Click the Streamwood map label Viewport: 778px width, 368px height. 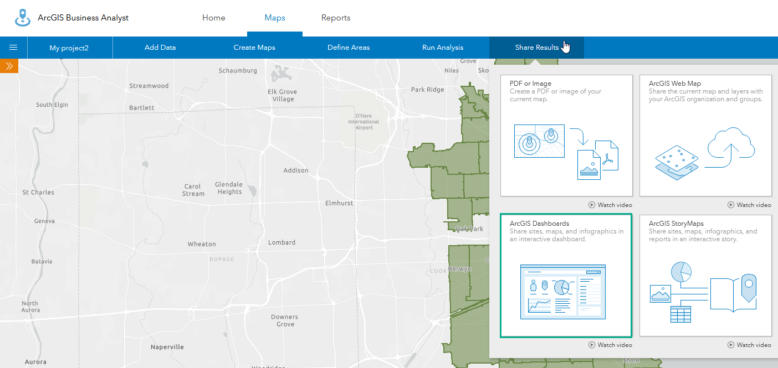point(149,86)
